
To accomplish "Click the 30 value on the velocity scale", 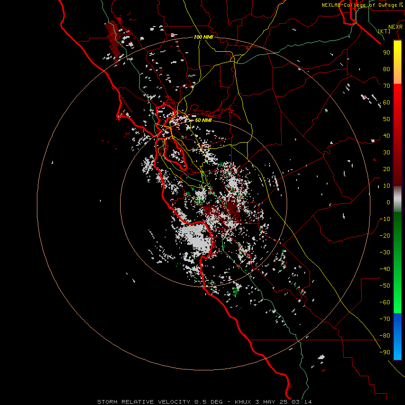I will [387, 153].
